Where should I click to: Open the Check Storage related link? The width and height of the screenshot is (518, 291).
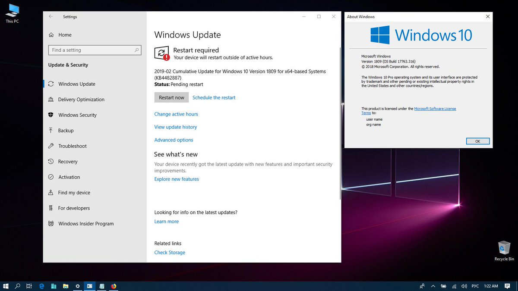[170, 253]
